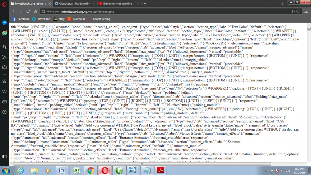This screenshot has width=311, height=175.
Task: Open the snapshot camera tool in sidebar
Action: (4, 67)
